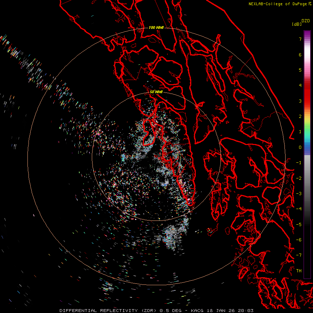
Task: Click the -3 value on the dB scale
Action: click(299, 194)
